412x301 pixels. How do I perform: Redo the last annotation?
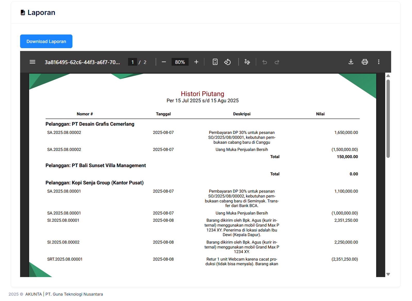(277, 62)
